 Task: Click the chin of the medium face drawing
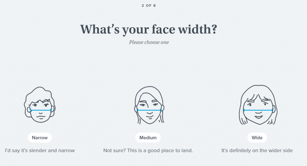coord(150,122)
